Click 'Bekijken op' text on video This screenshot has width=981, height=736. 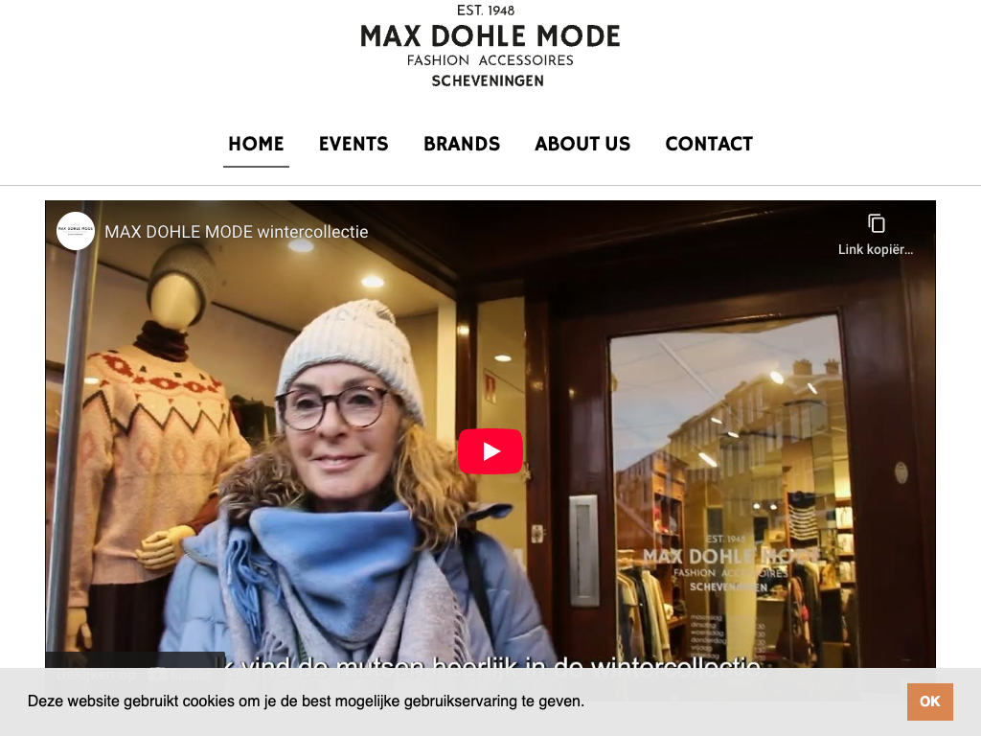click(97, 675)
